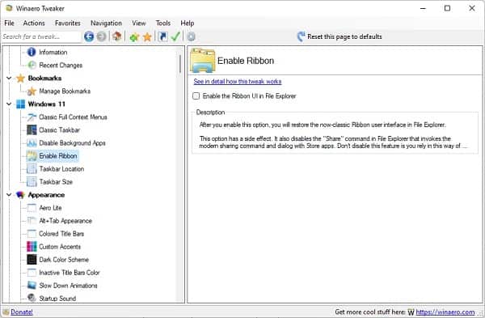This screenshot has height=318, width=485.
Task: Click the Manage Bookmarks star icon
Action: pyautogui.click(x=32, y=91)
